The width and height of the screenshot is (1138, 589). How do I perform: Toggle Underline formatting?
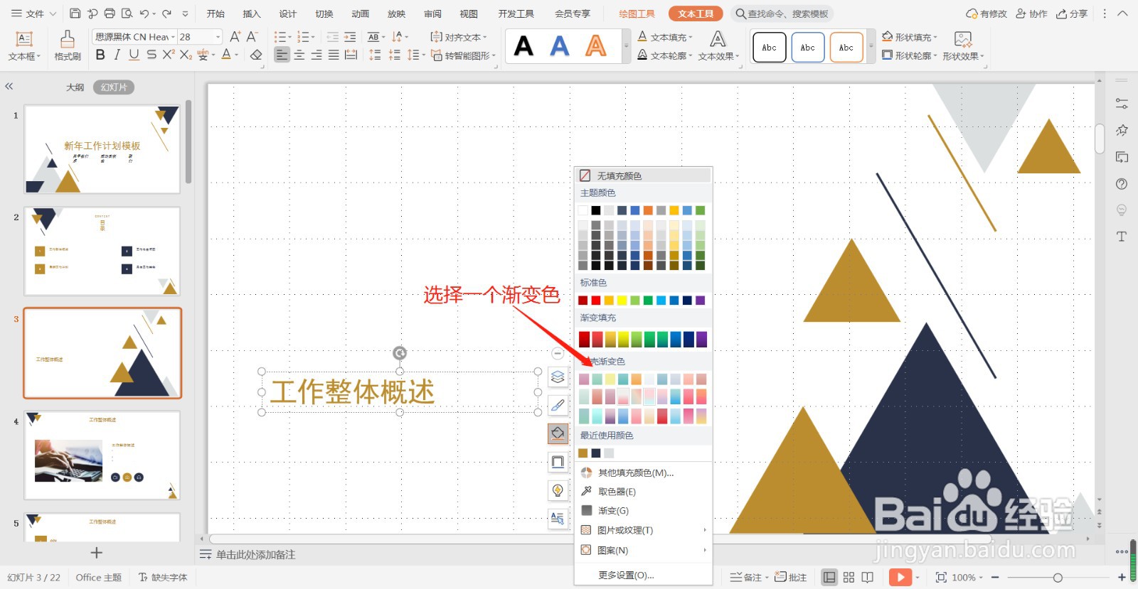(134, 55)
